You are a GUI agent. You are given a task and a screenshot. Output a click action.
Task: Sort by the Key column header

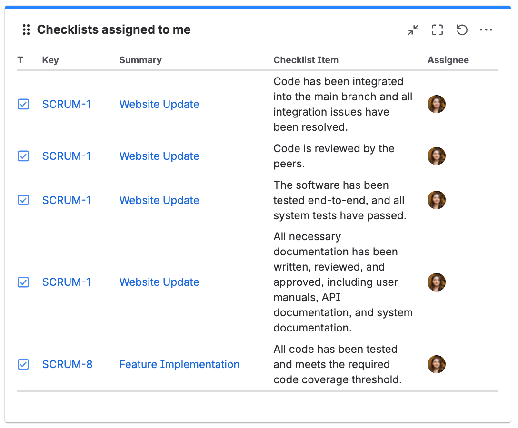[50, 60]
